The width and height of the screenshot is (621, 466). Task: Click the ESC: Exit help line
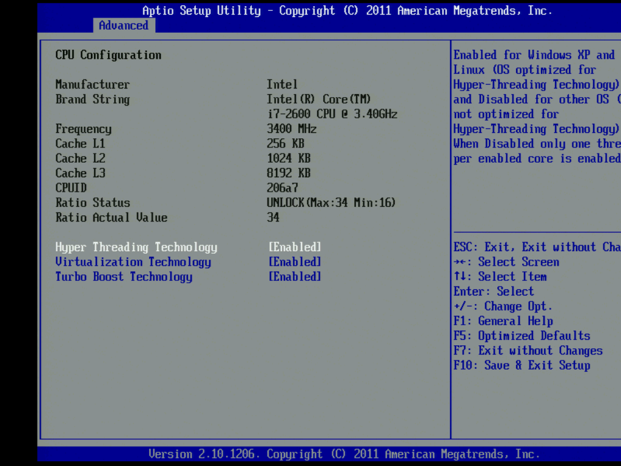tap(537, 248)
